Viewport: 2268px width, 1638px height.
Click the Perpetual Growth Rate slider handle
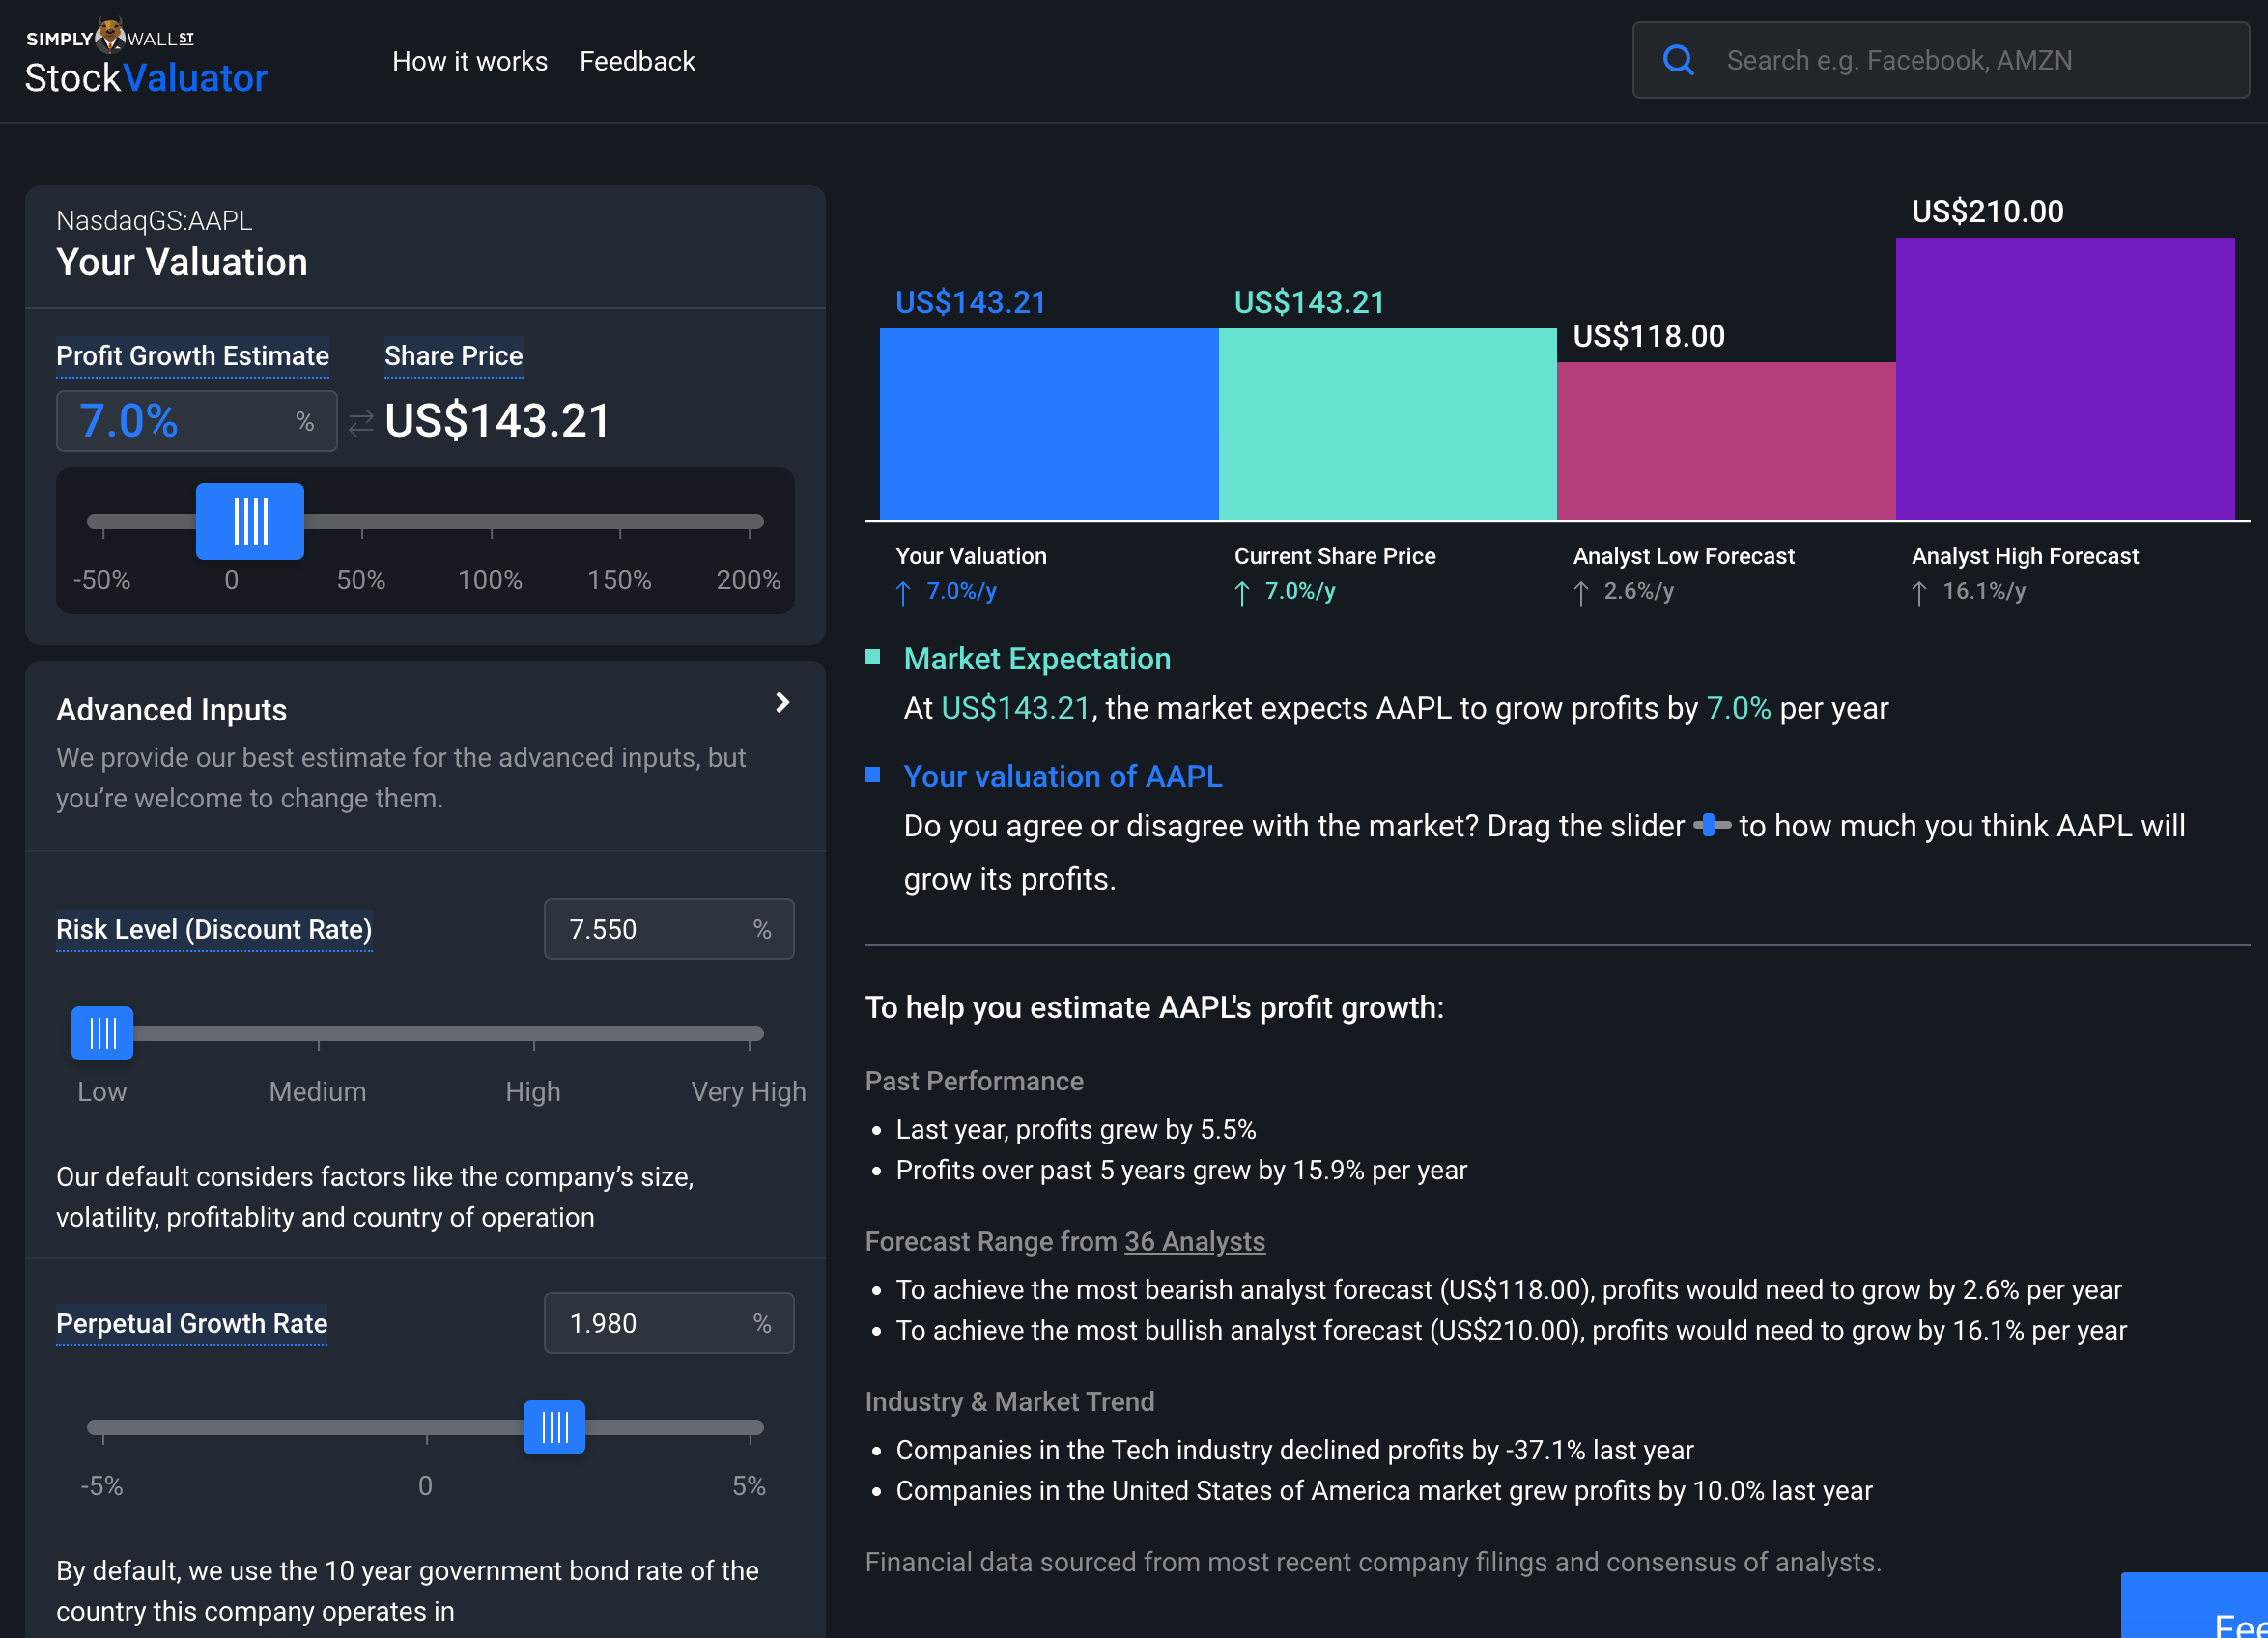[554, 1427]
